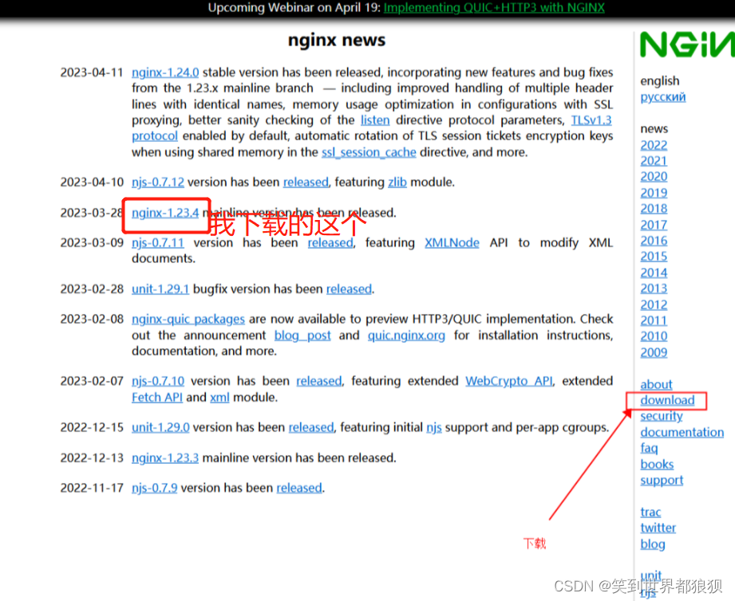Open the faq link
This screenshot has width=735, height=601.
click(649, 448)
